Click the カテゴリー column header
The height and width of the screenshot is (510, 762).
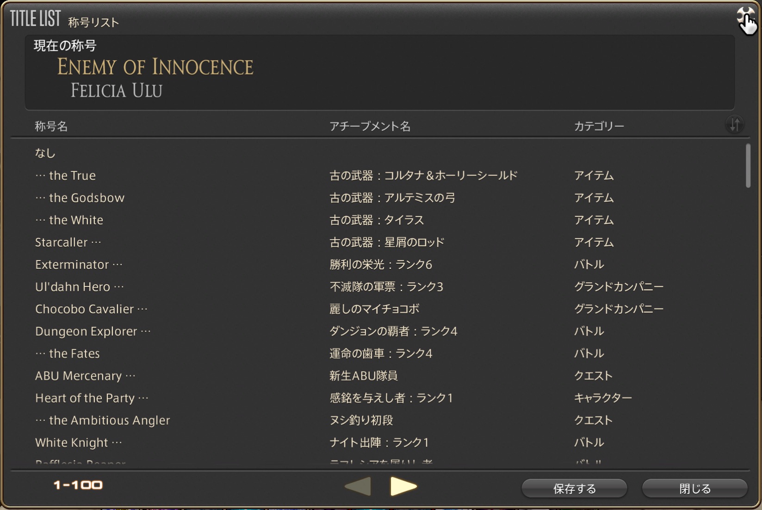pos(599,126)
